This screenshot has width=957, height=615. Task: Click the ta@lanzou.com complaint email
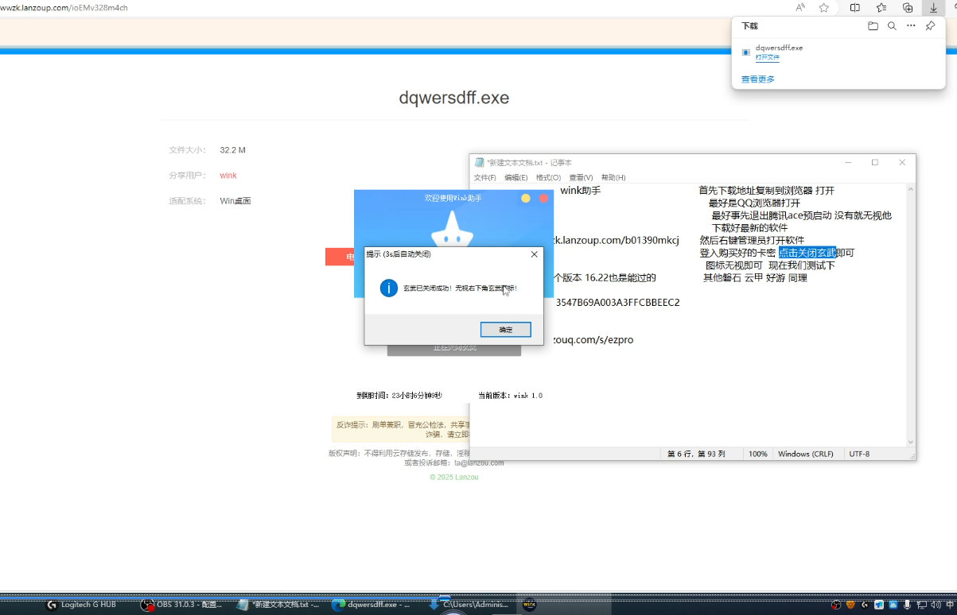(x=479, y=462)
